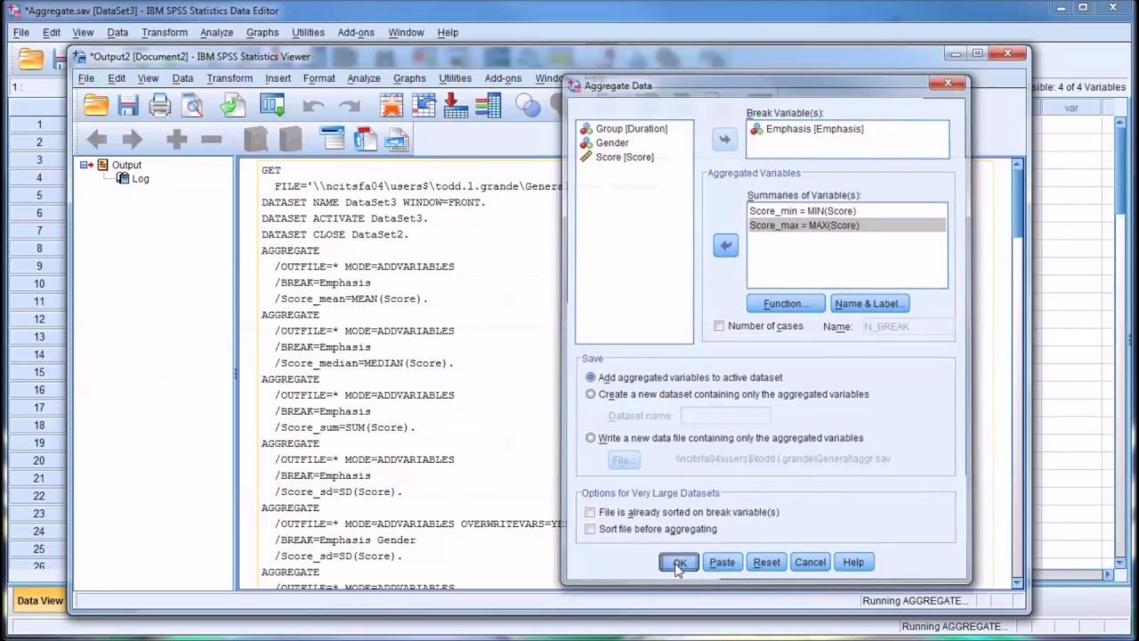Screen dimensions: 1139x641
Task: Click the Export output icon
Action: click(233, 106)
